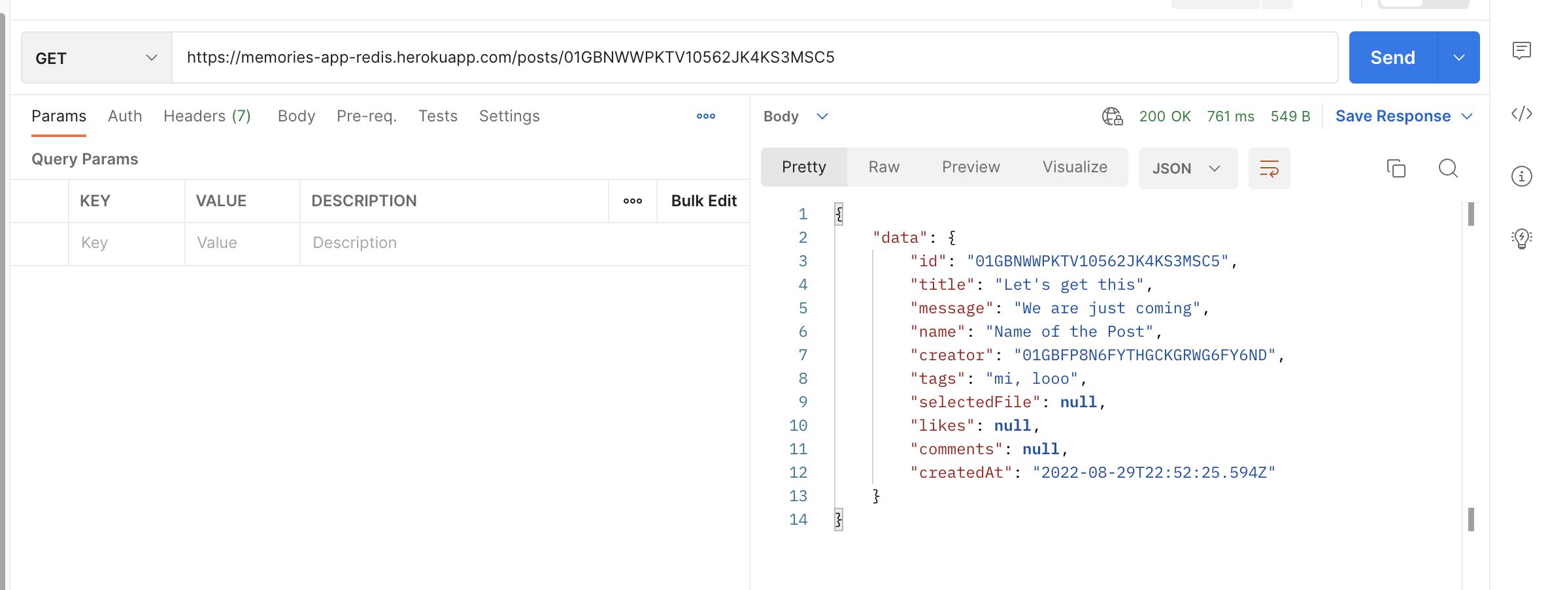Select the Preview response view
This screenshot has width=1548, height=590.
coord(971,167)
